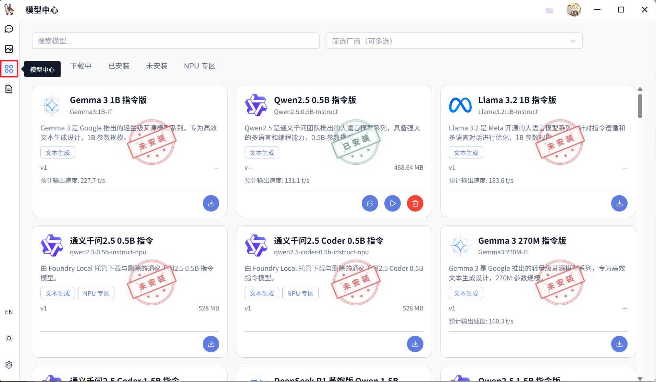Screen dimensions: 656x382
Task: Click the 文本生成 tag on the Qwen2.5 0.5B 指令版 card
Action: pos(262,153)
